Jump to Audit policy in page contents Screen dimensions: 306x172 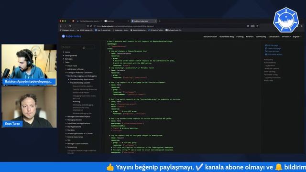coord(268,60)
